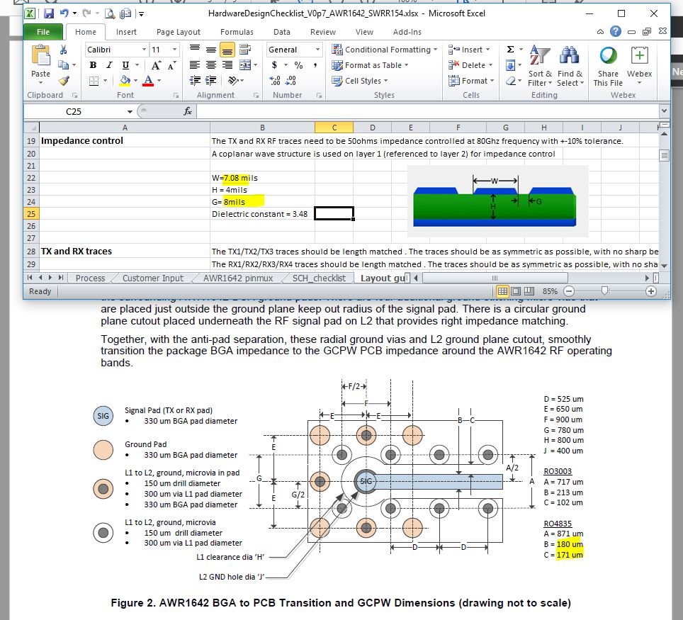Click the Copy icon
Image resolution: width=683 pixels, height=620 pixels.
click(x=64, y=65)
